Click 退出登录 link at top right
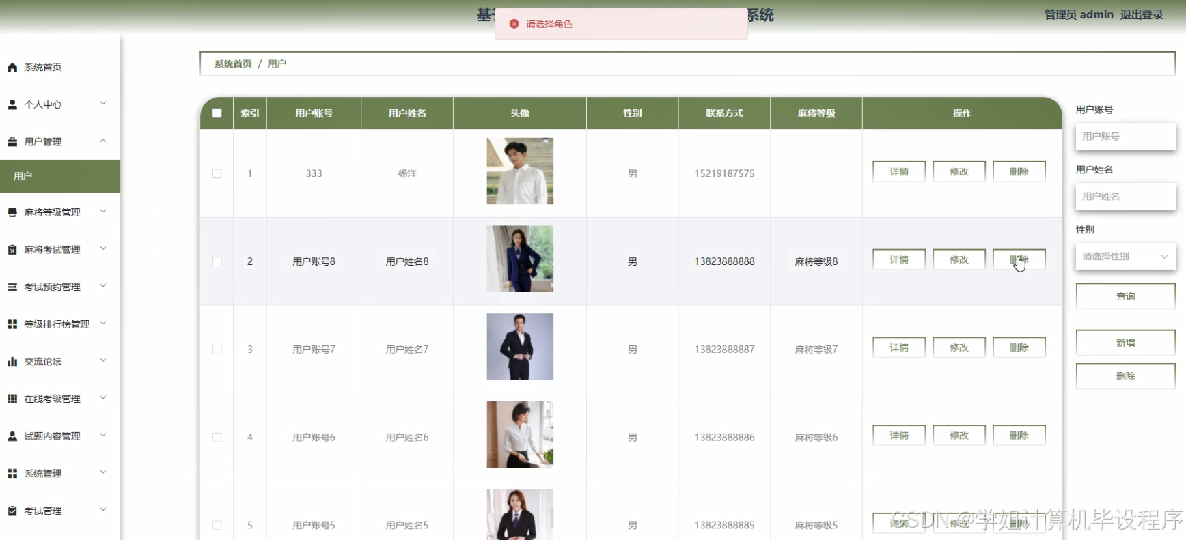1186x540 pixels. (1142, 15)
